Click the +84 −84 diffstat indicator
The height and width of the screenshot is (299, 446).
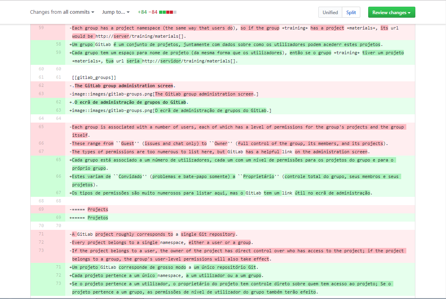pyautogui.click(x=157, y=12)
